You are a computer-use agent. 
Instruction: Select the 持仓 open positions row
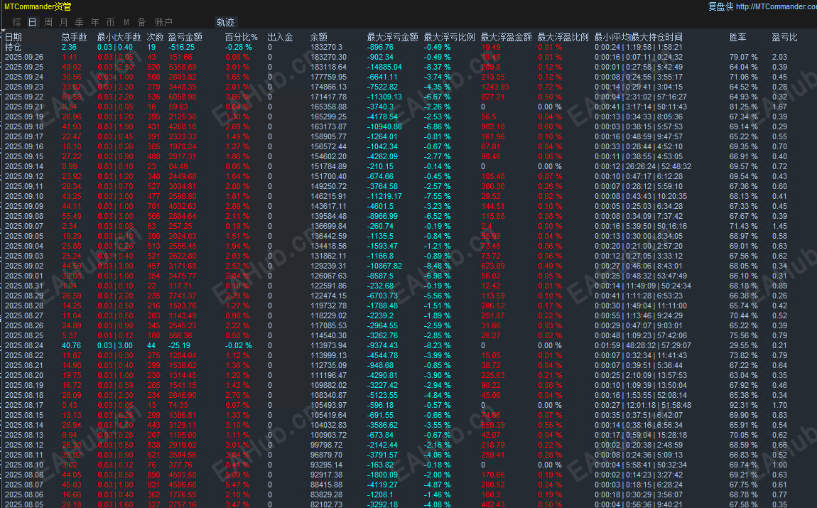[x=408, y=47]
